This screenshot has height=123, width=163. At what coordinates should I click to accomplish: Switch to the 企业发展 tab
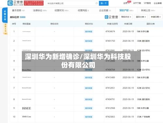pyautogui.click(x=105, y=10)
